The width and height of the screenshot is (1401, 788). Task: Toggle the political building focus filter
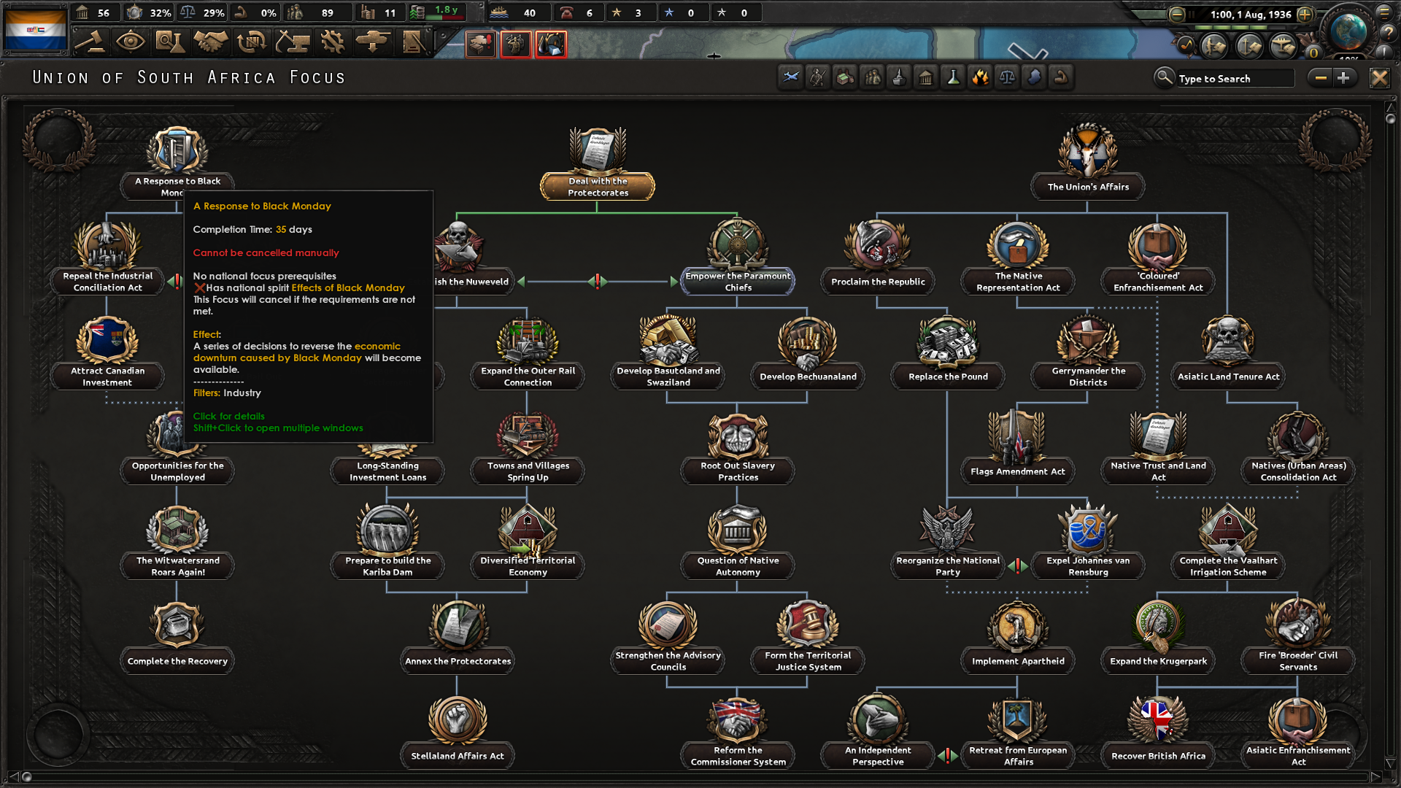[x=926, y=77]
